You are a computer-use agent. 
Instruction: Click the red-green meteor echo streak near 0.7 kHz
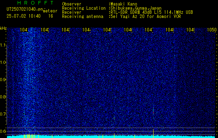153,111
